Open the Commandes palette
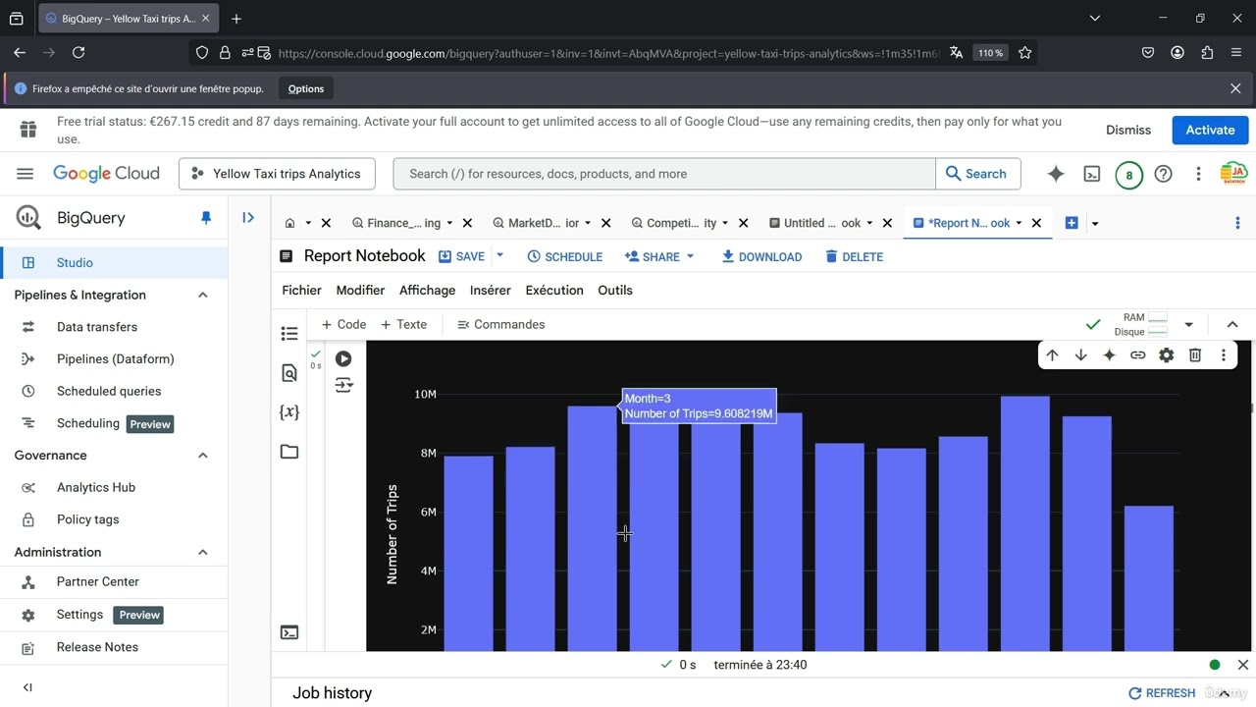This screenshot has width=1256, height=707. 500,324
